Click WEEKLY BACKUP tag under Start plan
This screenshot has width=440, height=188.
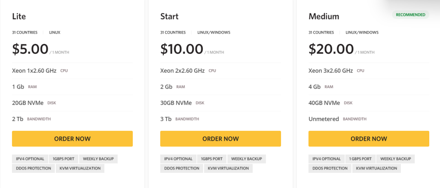[x=247, y=159]
